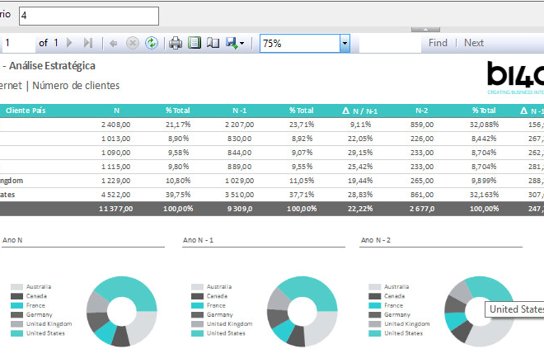The height and width of the screenshot is (363, 544).
Task: Click United States legend swatch in Ano N
Action: pos(16,333)
